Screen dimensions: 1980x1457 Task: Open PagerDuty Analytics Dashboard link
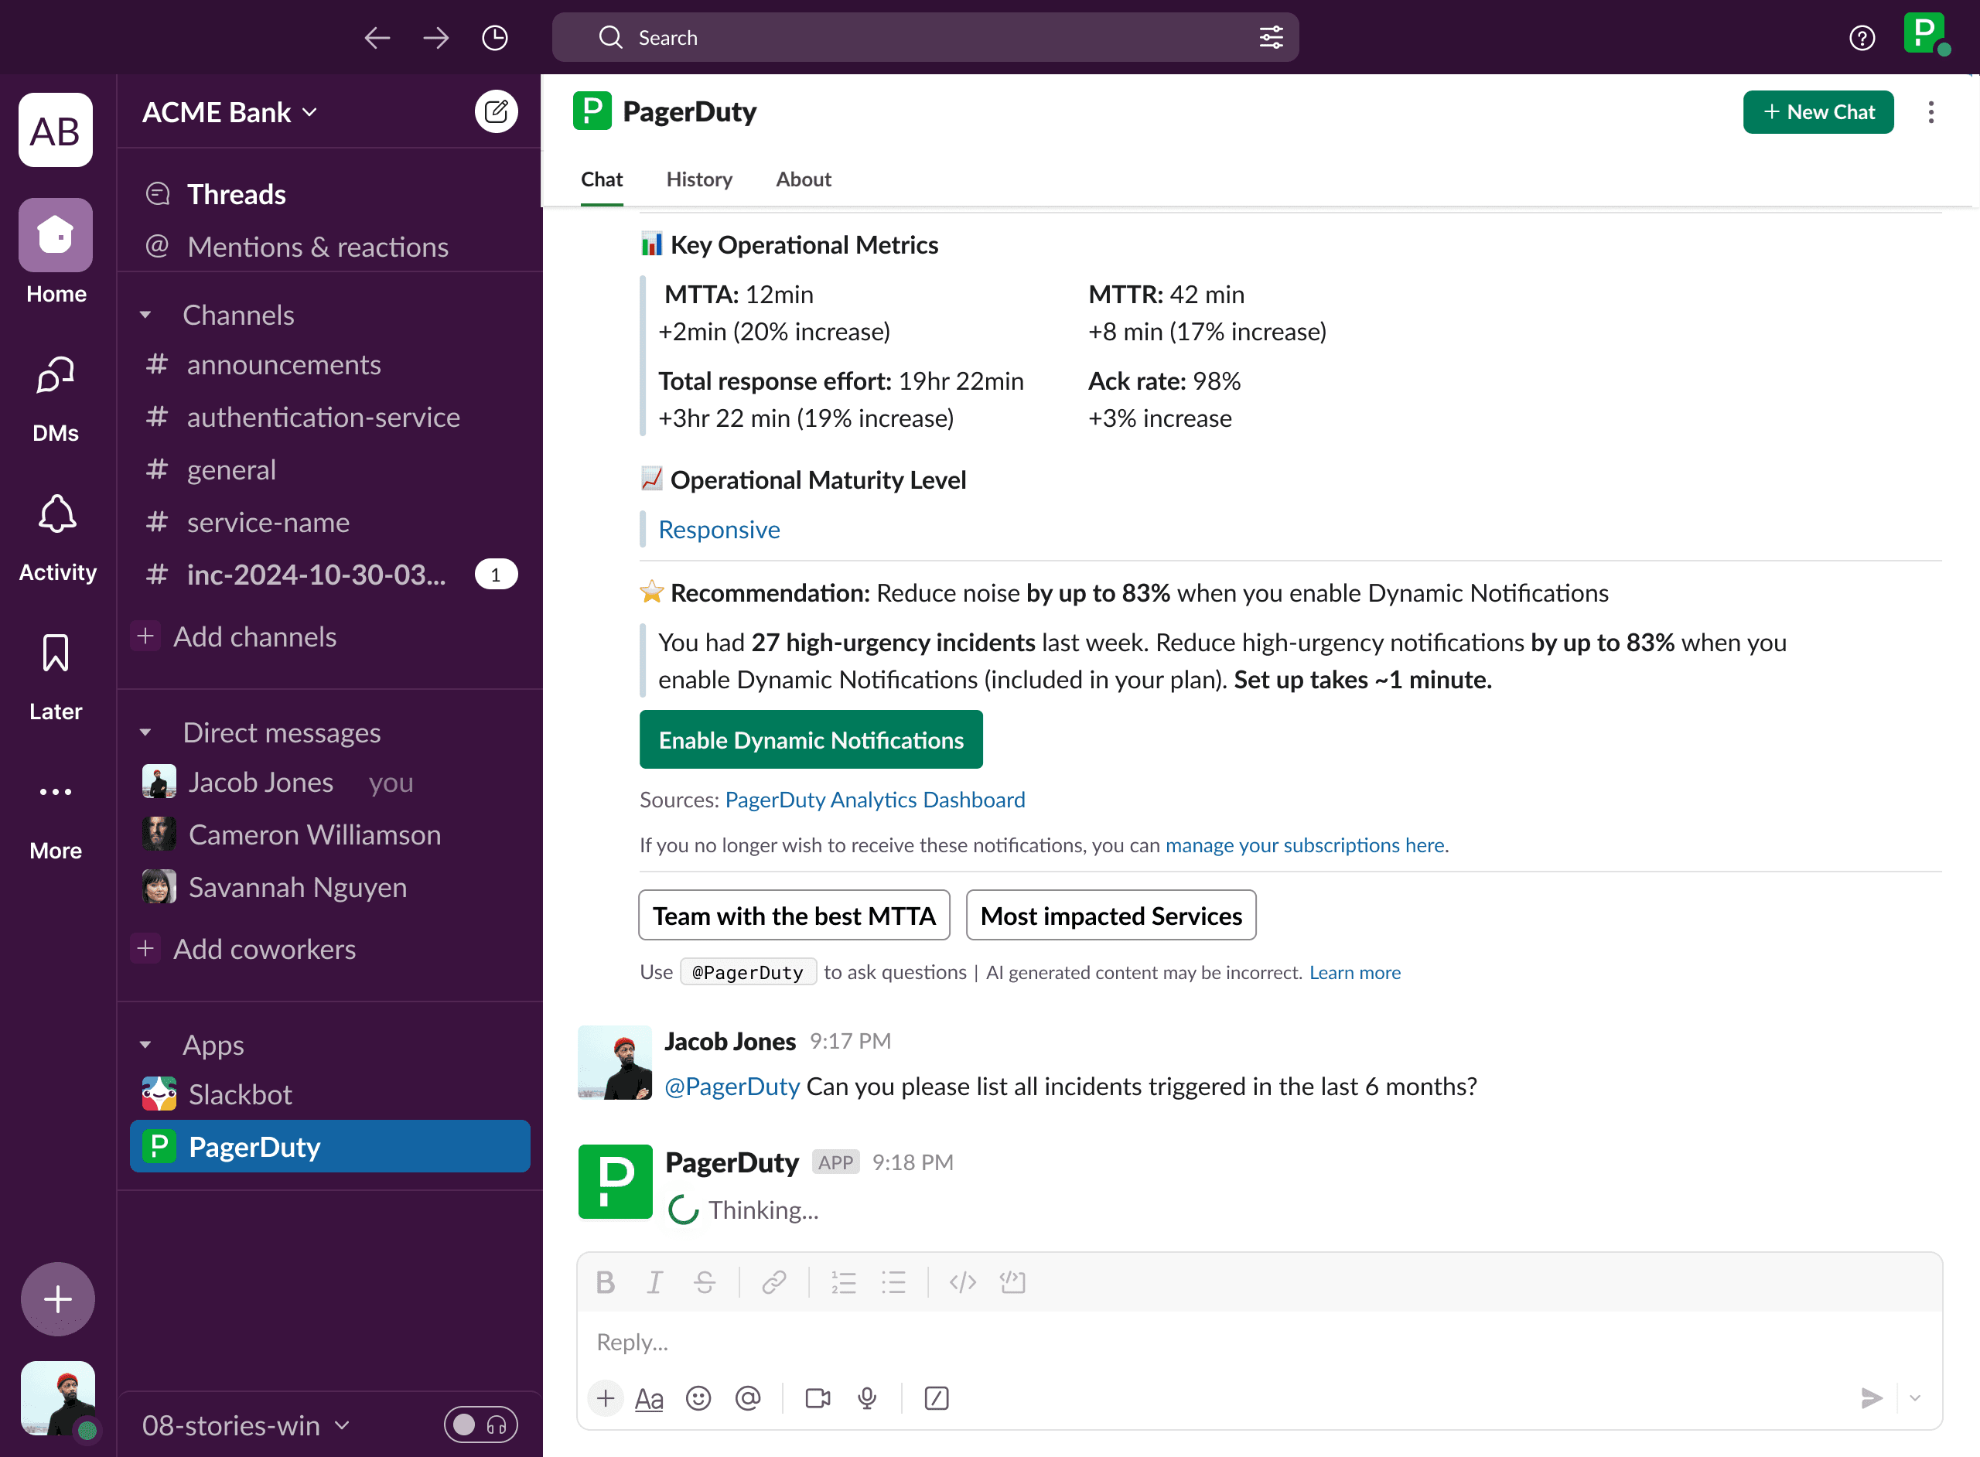(874, 799)
